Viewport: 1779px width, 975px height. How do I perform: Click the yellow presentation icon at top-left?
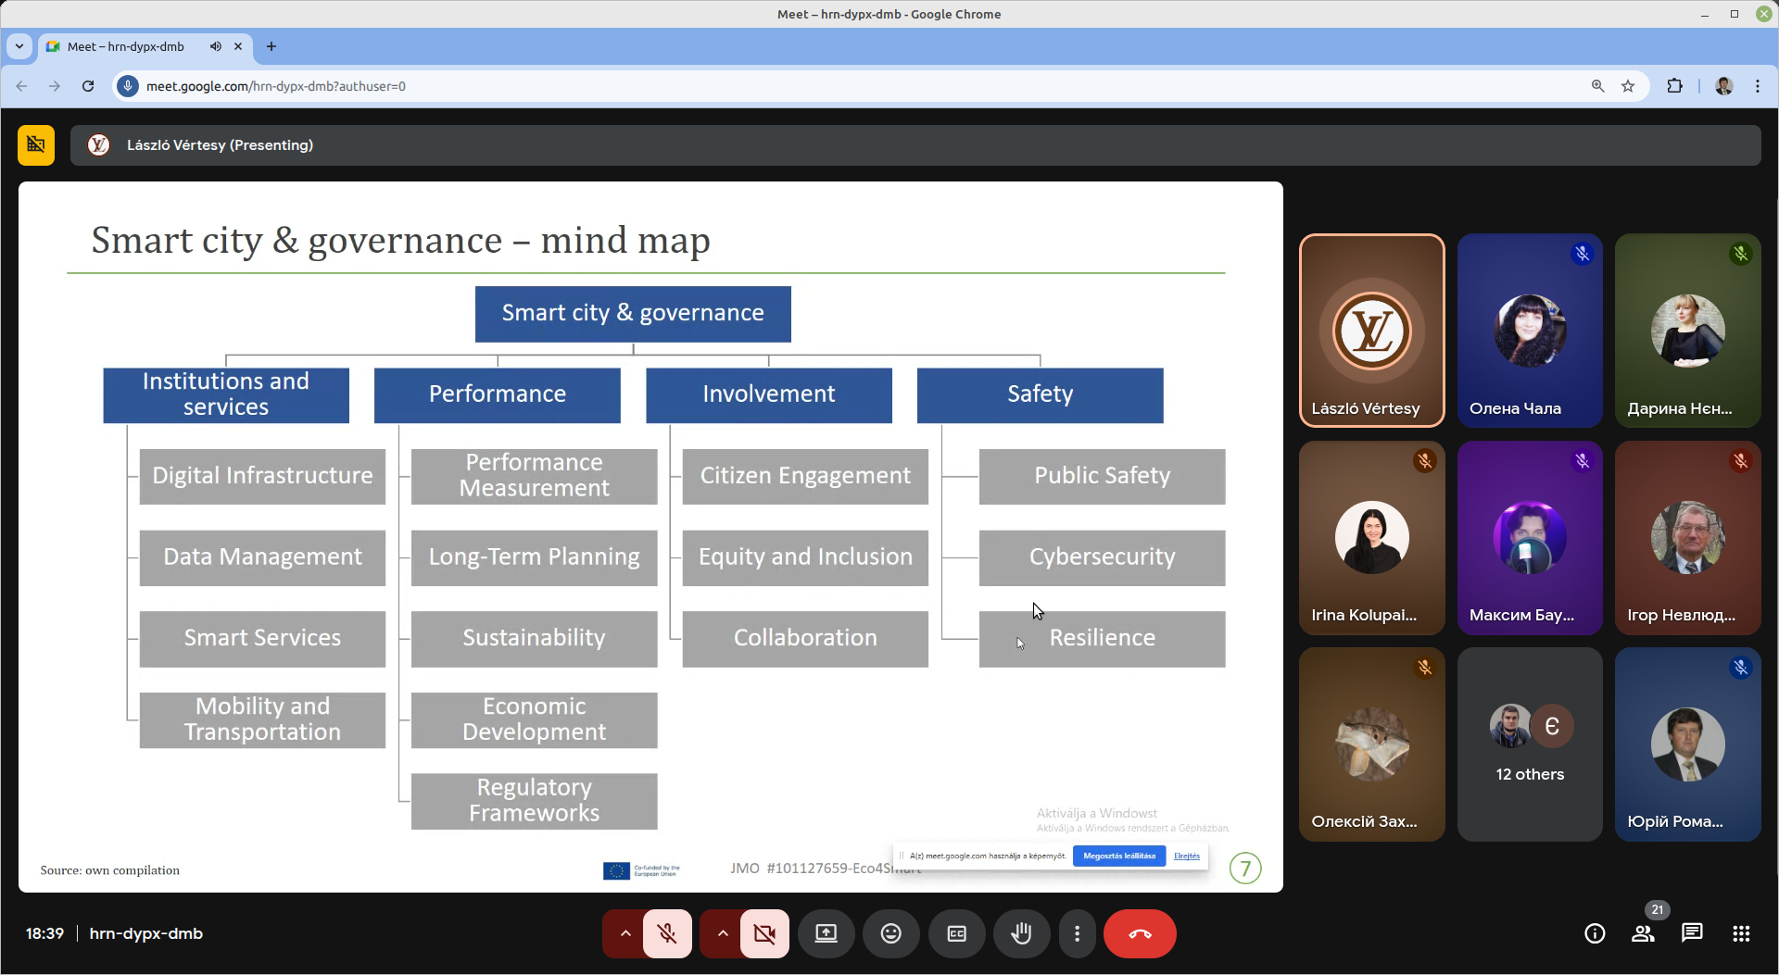click(x=36, y=144)
